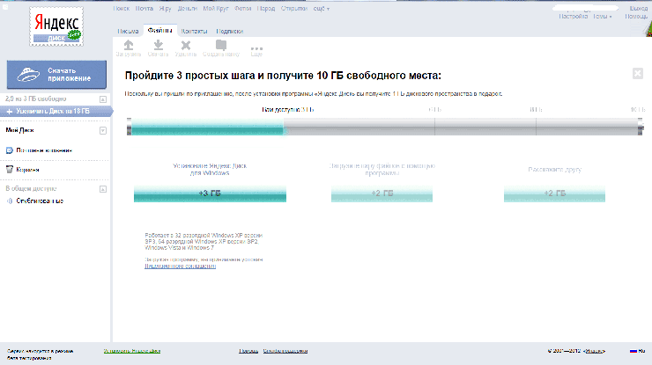
Task: Open Фотки in the top navigation
Action: pyautogui.click(x=242, y=8)
